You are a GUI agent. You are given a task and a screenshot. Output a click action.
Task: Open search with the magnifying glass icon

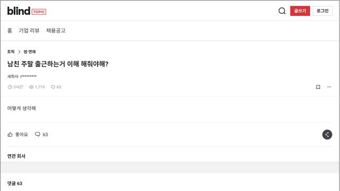click(282, 11)
